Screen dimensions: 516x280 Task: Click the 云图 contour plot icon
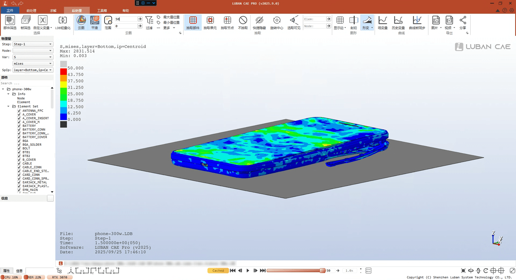coord(81,22)
